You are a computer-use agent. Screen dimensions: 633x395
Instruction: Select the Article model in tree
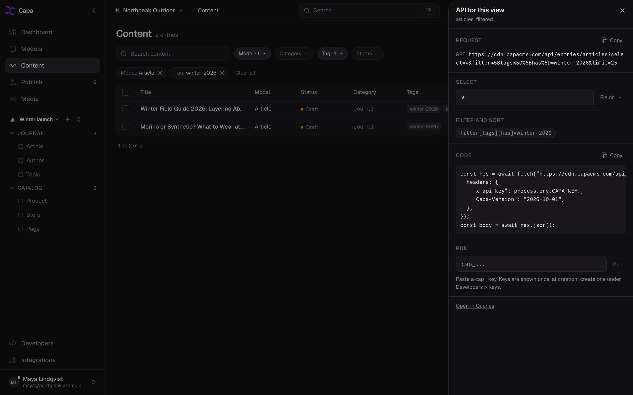35,147
